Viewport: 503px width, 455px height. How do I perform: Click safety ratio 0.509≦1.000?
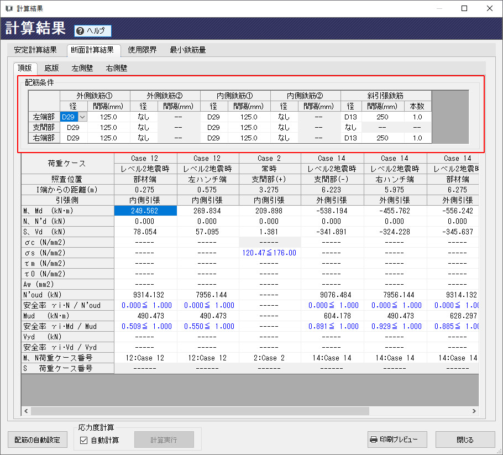click(x=145, y=326)
